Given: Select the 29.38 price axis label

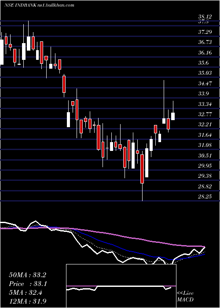Looking at the screenshot, I should click(x=205, y=176).
